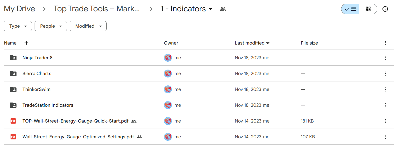Switch to list layout view
Viewport: 396px width, 146px height.
tap(350, 9)
